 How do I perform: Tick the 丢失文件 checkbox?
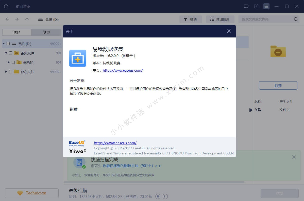11,53
